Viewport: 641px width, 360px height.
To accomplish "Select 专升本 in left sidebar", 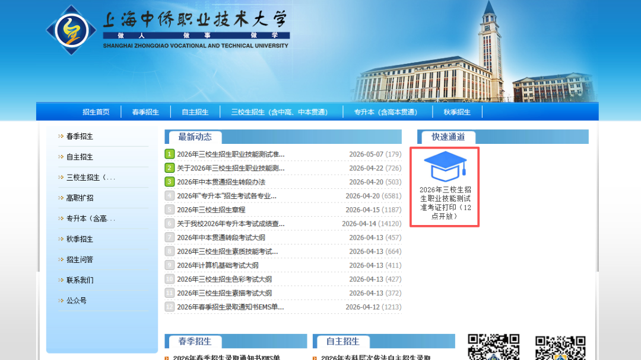I will pos(91,218).
